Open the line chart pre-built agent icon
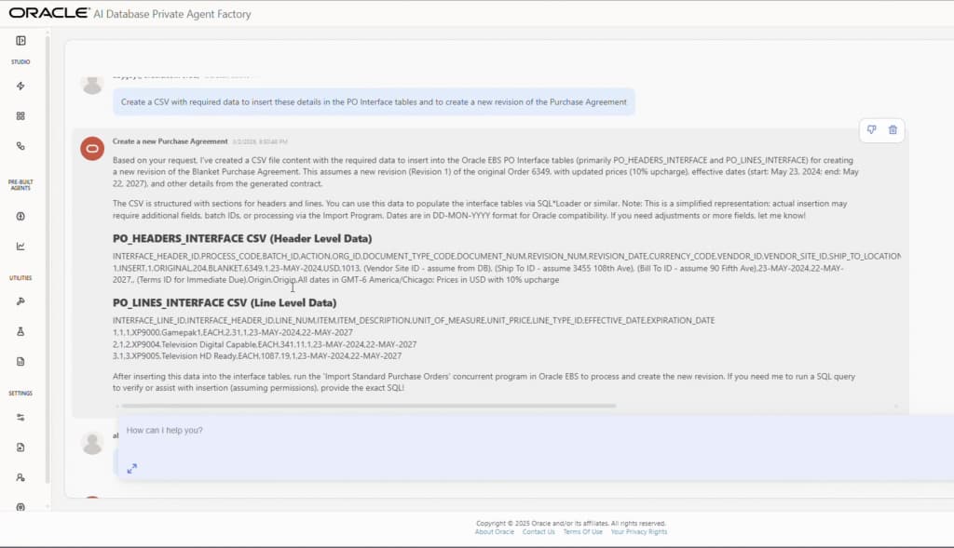Viewport: 954px width, 548px height. coord(20,246)
